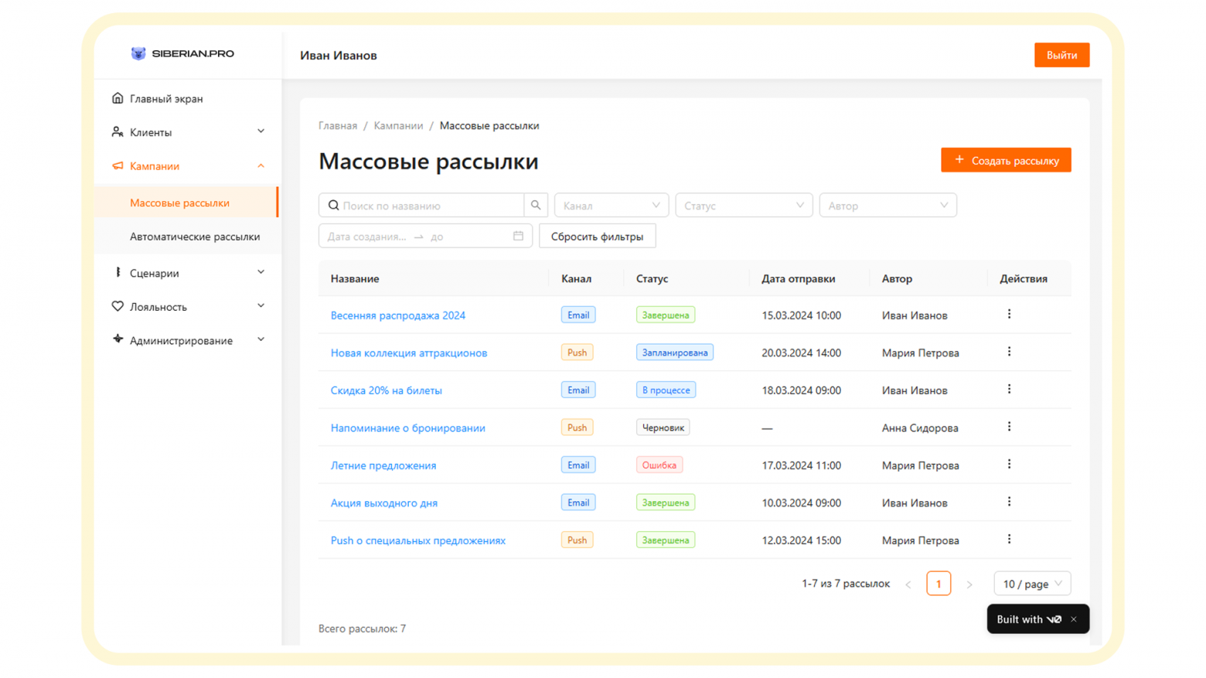The width and height of the screenshot is (1206, 678).
Task: Open actions menu for Push о специальных предложениях
Action: [x=1009, y=540]
